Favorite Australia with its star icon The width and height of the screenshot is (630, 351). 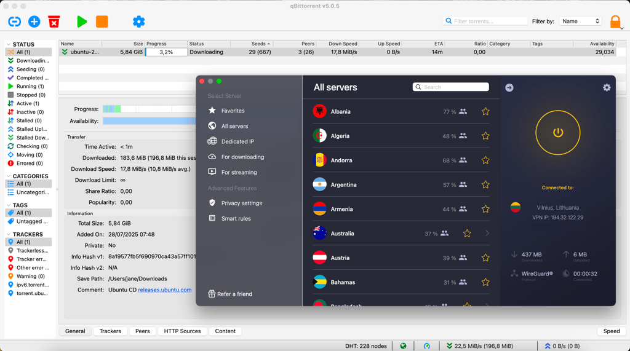point(467,234)
